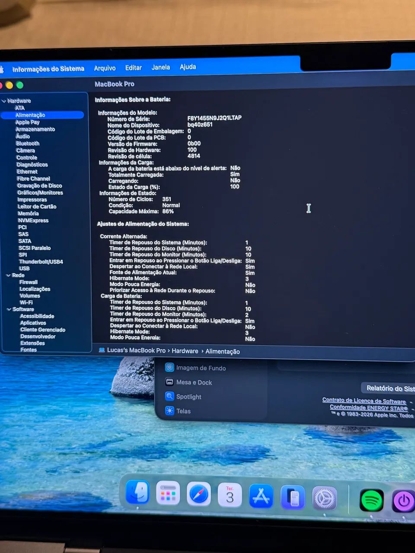Click Lucas's MacBook Pro in the path bar
This screenshot has width=415, height=553.
coord(136,350)
